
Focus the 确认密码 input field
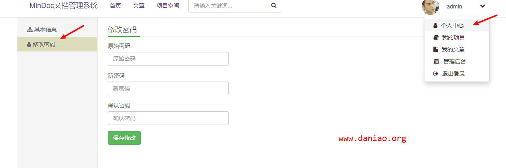[x=168, y=118]
